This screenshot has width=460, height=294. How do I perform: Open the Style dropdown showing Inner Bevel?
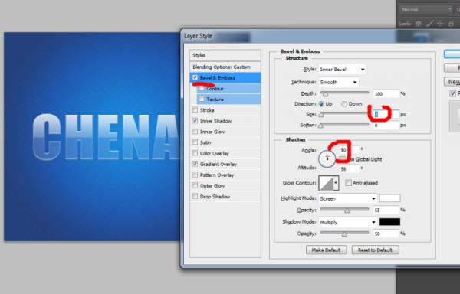coord(343,70)
